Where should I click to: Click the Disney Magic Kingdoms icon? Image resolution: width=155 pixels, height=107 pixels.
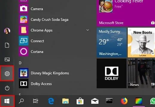(x=24, y=73)
